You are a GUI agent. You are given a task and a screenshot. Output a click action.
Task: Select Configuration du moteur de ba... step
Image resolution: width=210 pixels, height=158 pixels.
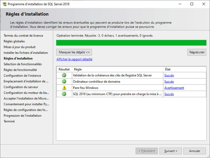point(26,93)
